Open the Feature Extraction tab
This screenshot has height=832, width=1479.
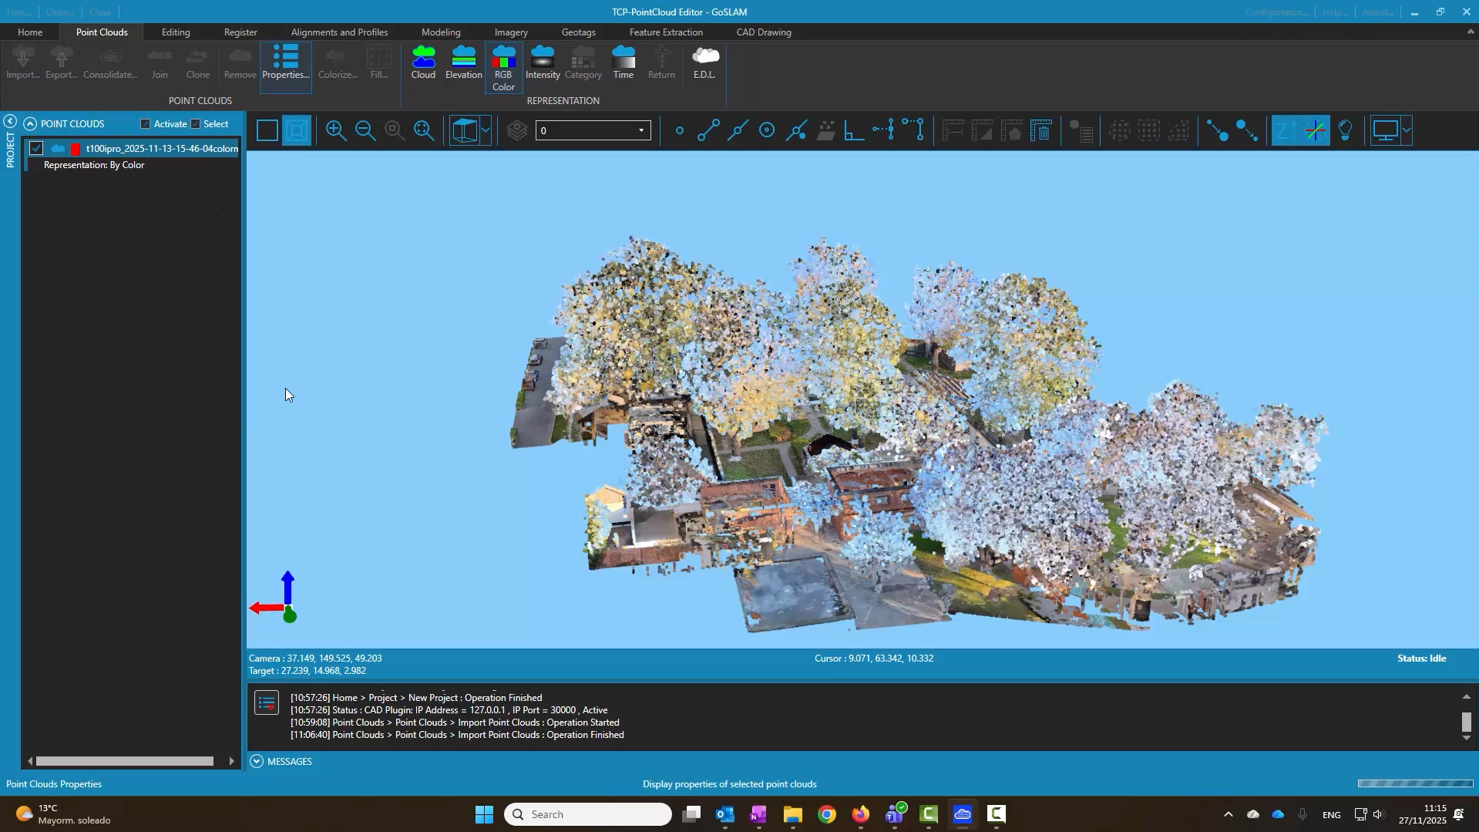(665, 32)
